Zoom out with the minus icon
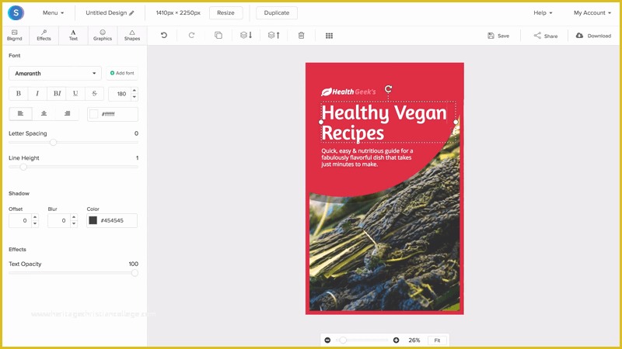This screenshot has height=349, width=622. point(327,340)
